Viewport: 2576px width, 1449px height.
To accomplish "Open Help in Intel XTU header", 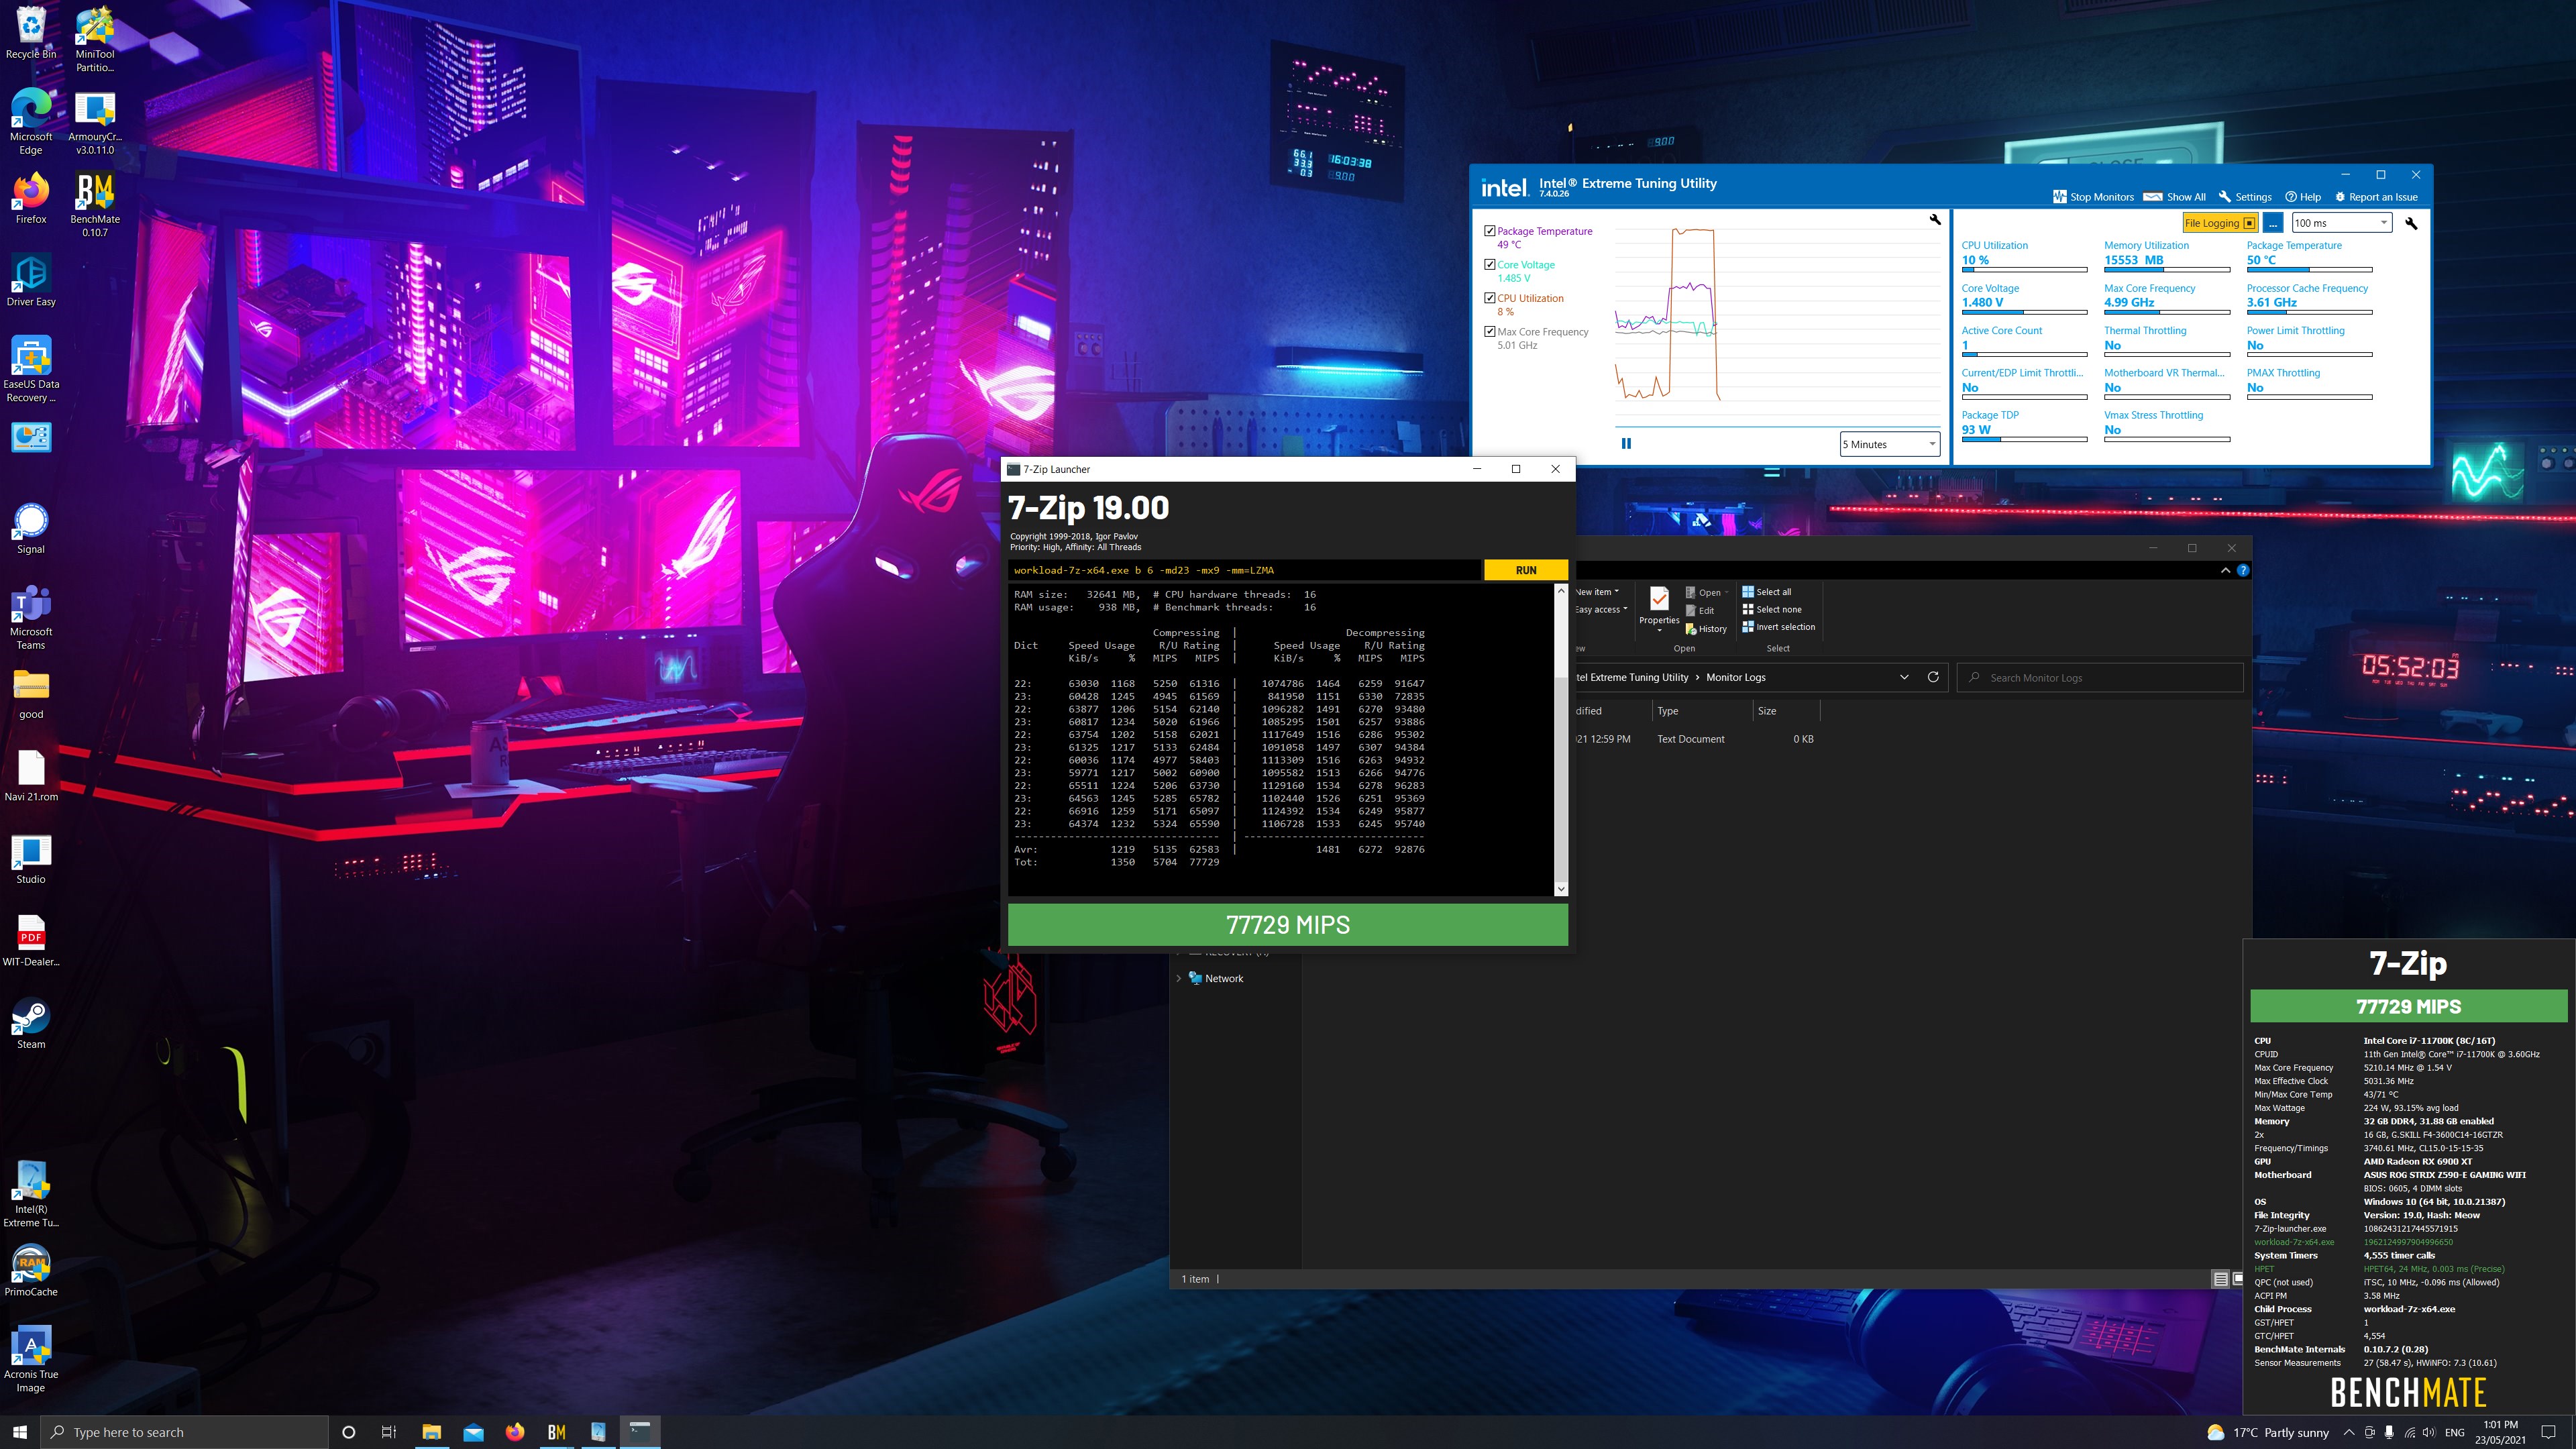I will [2303, 197].
